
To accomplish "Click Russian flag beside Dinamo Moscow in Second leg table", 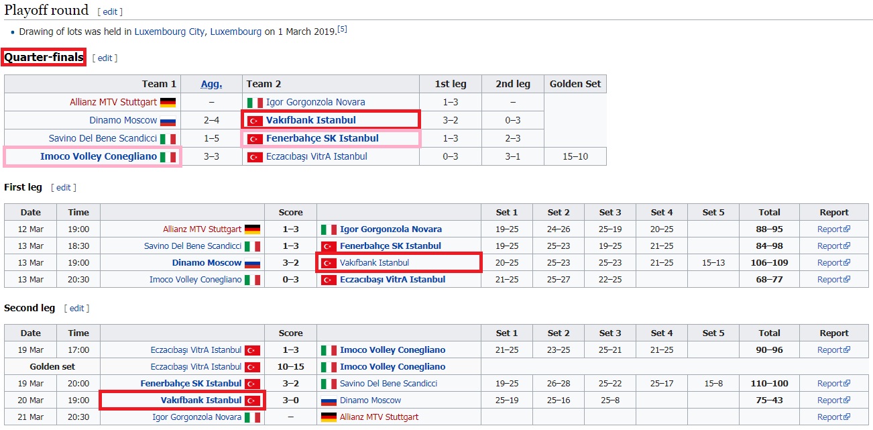I will click(329, 400).
